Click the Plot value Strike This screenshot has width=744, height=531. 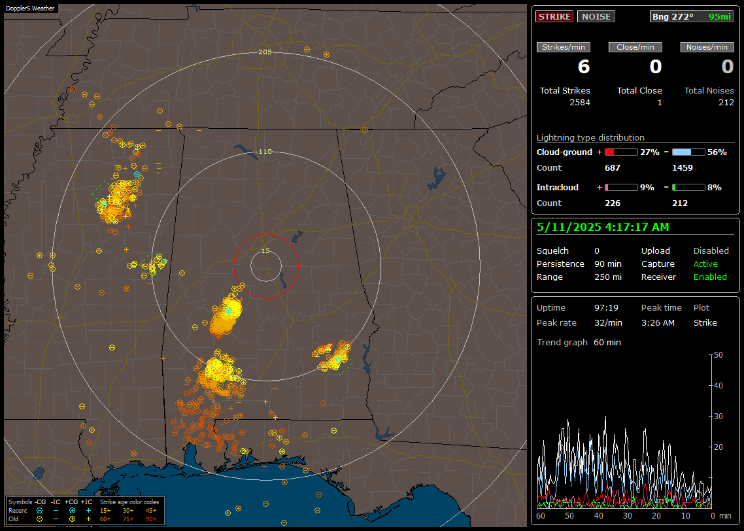705,322
